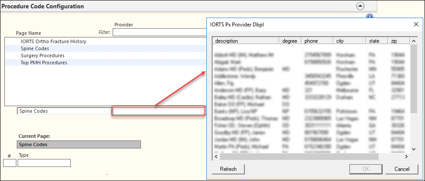Sort by city column header
This screenshot has height=181, width=425.
(349, 41)
